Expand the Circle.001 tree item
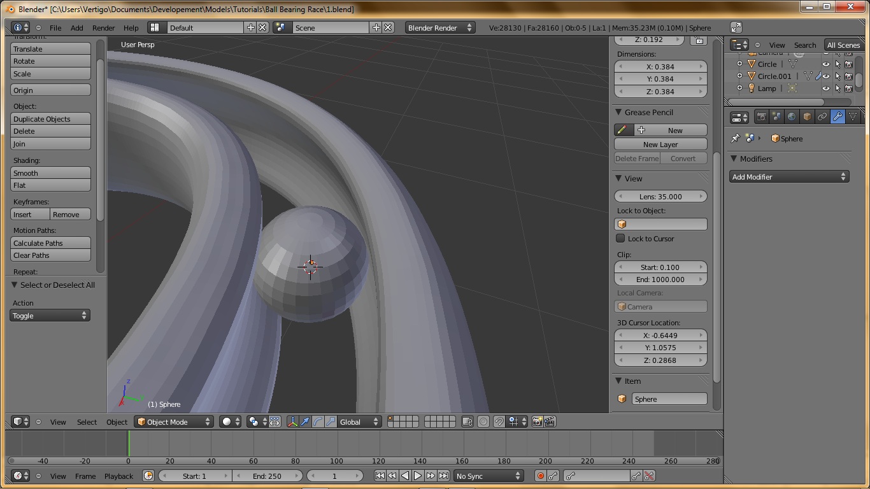This screenshot has height=489, width=870. (x=740, y=76)
